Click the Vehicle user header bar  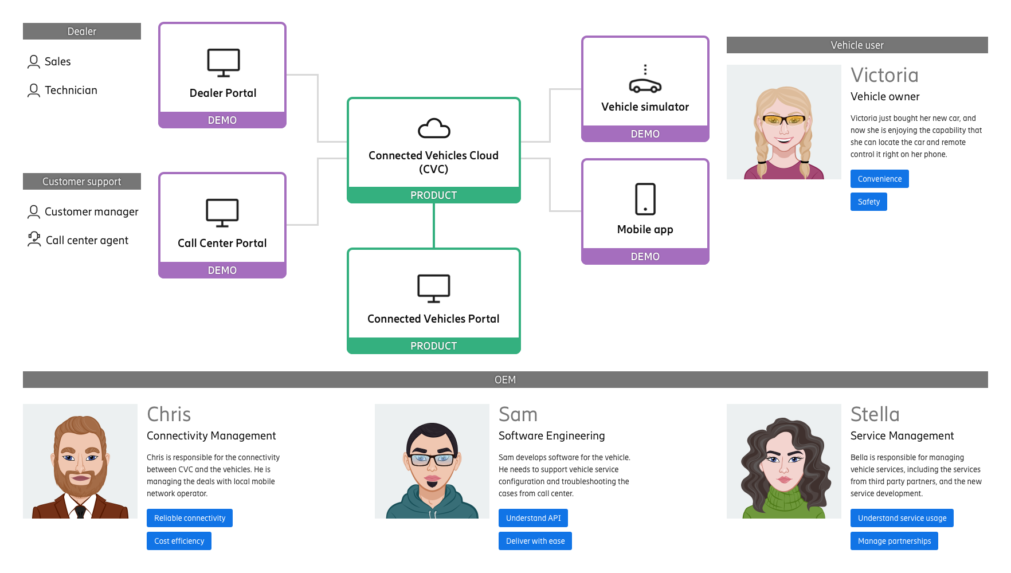pyautogui.click(x=857, y=45)
